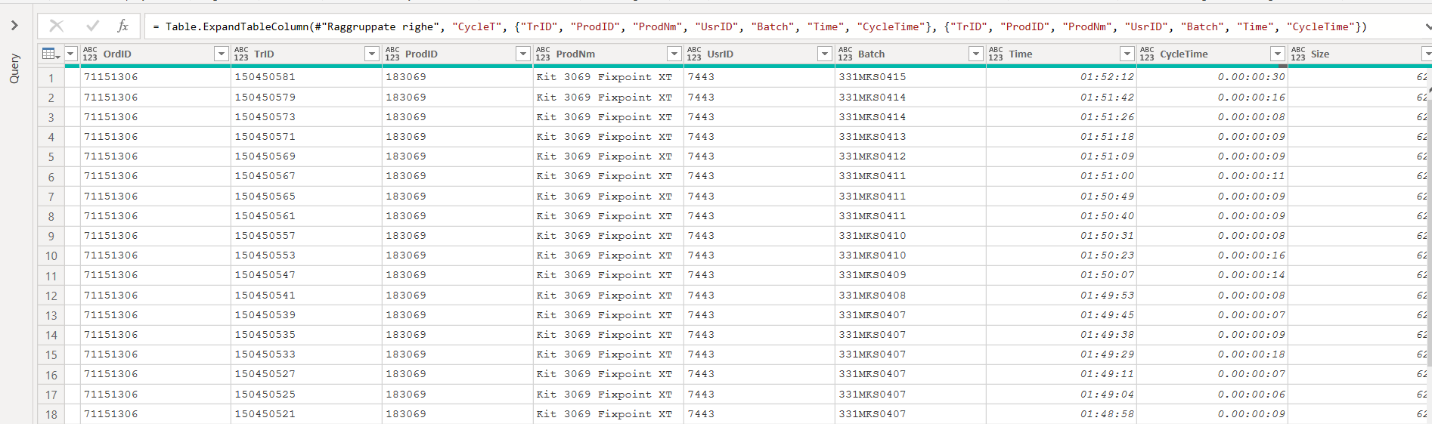Select row number 18
Screen dimensions: 1432x424
pyautogui.click(x=51, y=414)
